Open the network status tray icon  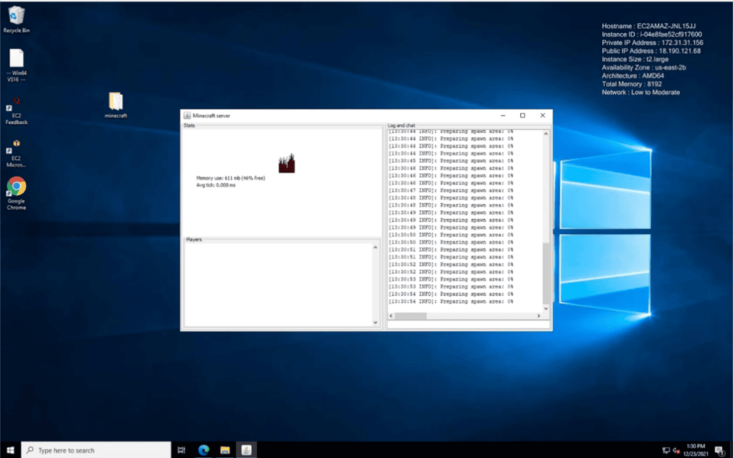coord(666,451)
